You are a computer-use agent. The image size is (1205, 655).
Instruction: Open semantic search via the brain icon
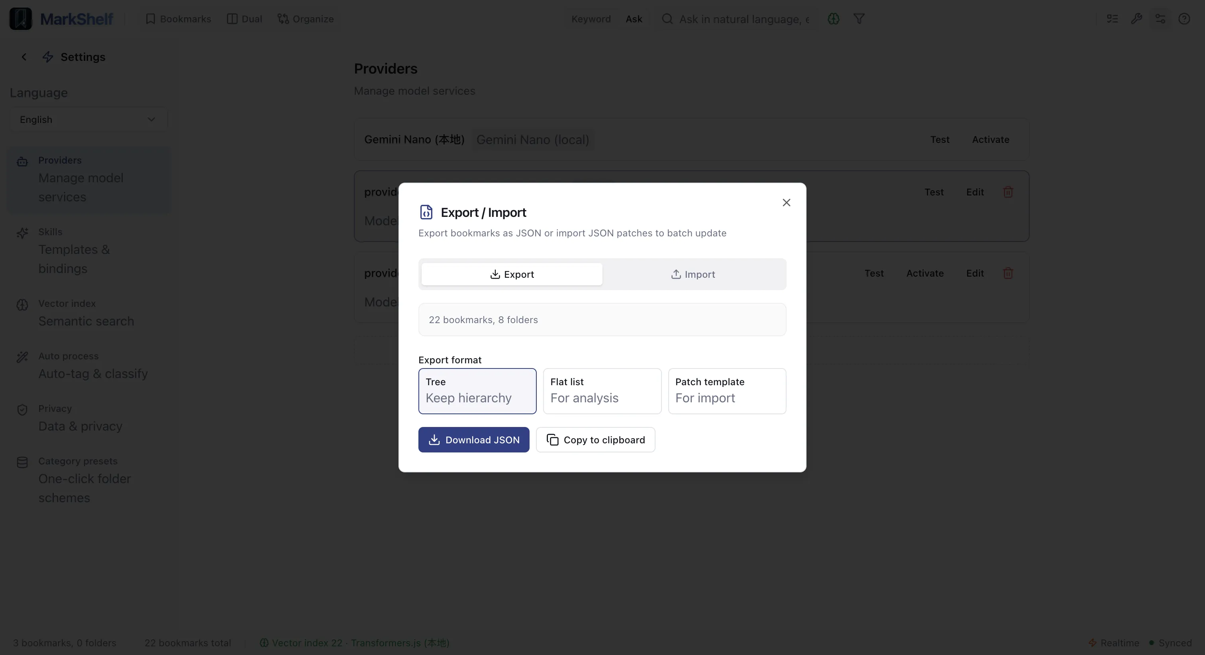point(834,19)
